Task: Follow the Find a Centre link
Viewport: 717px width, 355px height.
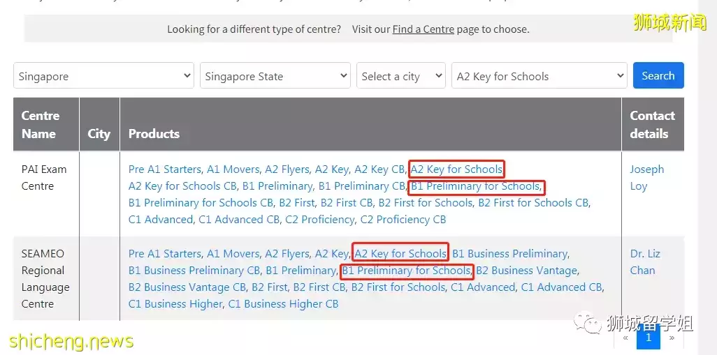Action: pos(423,29)
